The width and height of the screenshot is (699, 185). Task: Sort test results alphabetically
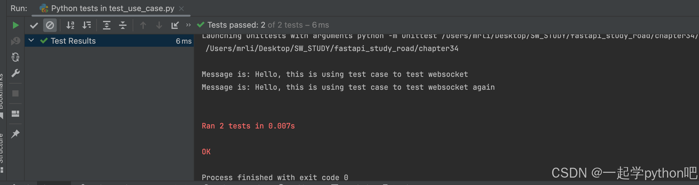(x=70, y=25)
